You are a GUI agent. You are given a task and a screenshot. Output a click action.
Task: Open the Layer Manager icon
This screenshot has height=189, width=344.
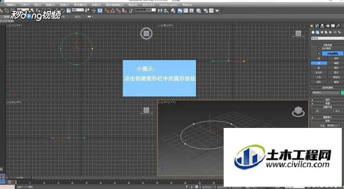coord(173,11)
